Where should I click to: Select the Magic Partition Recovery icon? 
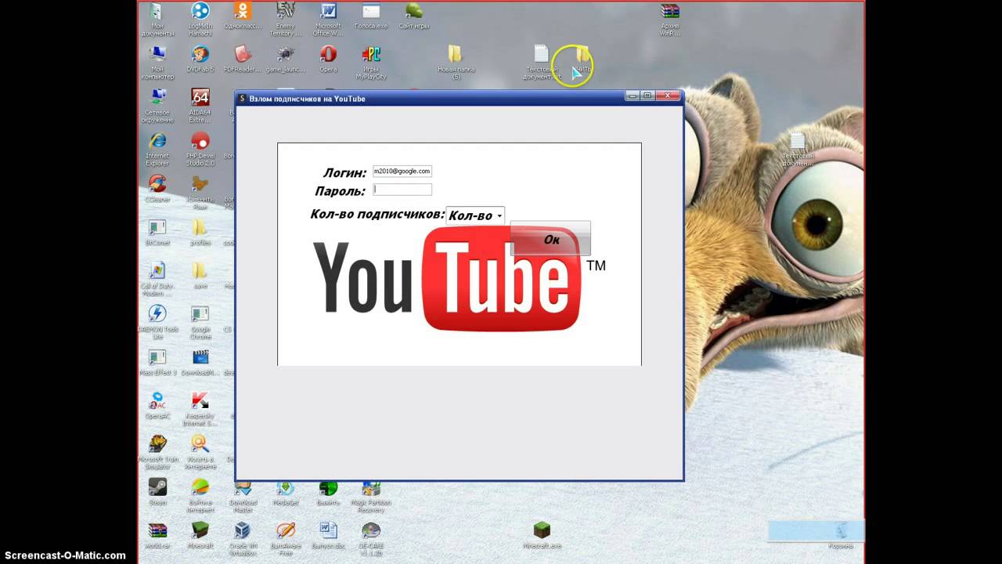371,494
